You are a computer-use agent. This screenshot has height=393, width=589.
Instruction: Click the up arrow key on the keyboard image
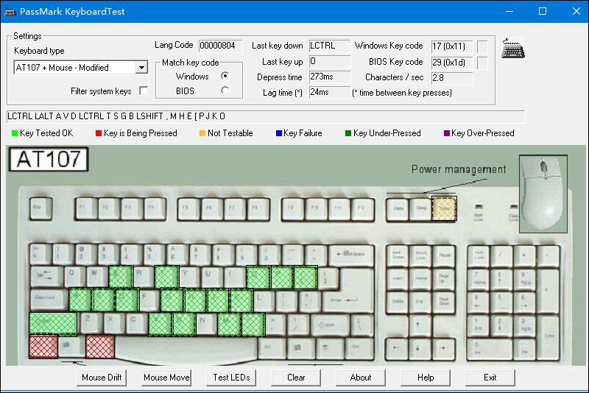pyautogui.click(x=419, y=325)
